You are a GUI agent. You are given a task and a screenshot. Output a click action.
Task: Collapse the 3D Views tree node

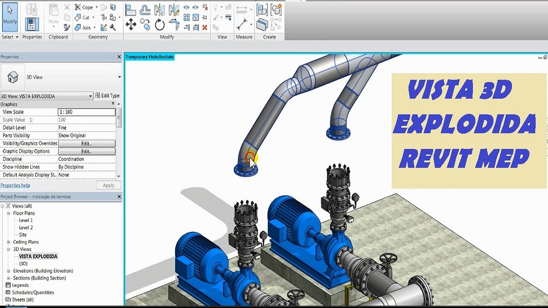coord(9,249)
